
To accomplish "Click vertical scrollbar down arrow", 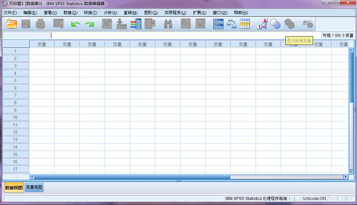I will [x=351, y=172].
